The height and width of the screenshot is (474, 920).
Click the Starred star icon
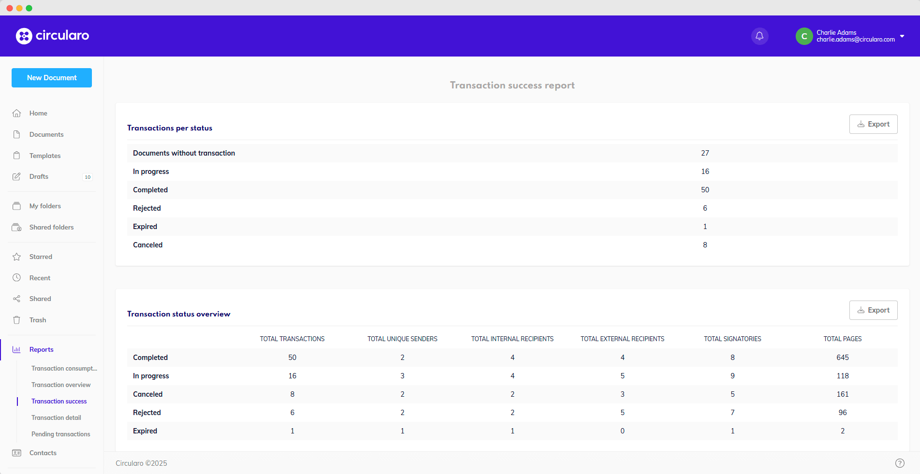17,257
